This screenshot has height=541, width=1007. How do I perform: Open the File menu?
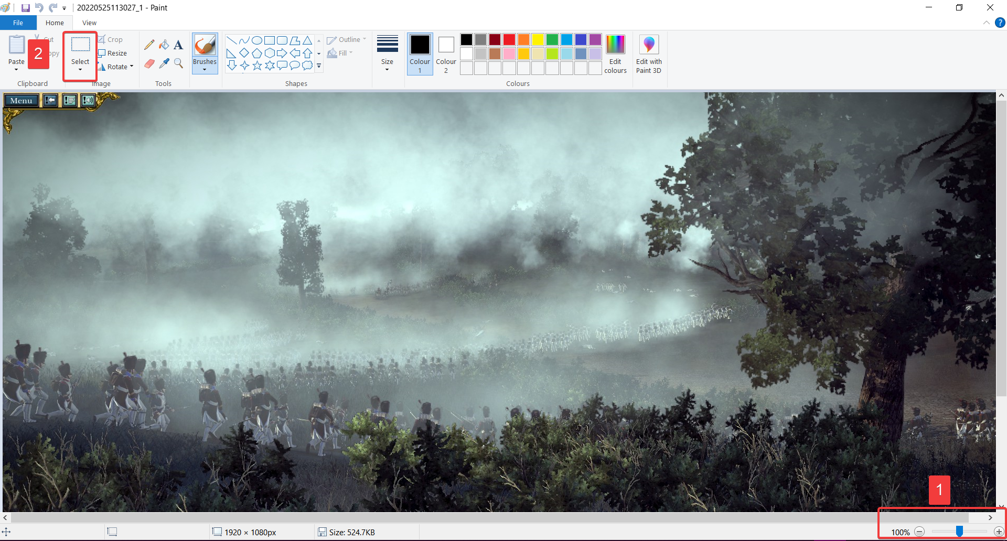coord(18,23)
